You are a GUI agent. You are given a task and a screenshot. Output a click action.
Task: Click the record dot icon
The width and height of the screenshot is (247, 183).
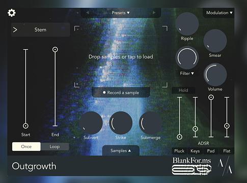click(x=104, y=93)
